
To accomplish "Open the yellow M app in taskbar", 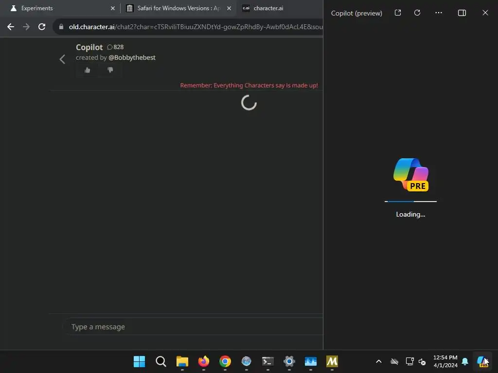I will [332, 361].
